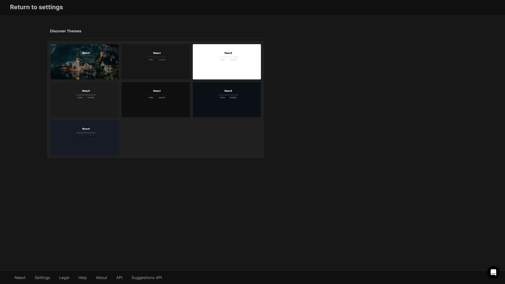Open the Neevt footer link
The image size is (505, 284).
[x=20, y=278]
